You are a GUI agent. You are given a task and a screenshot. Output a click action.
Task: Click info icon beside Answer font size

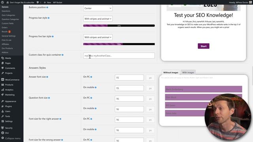[47, 77]
